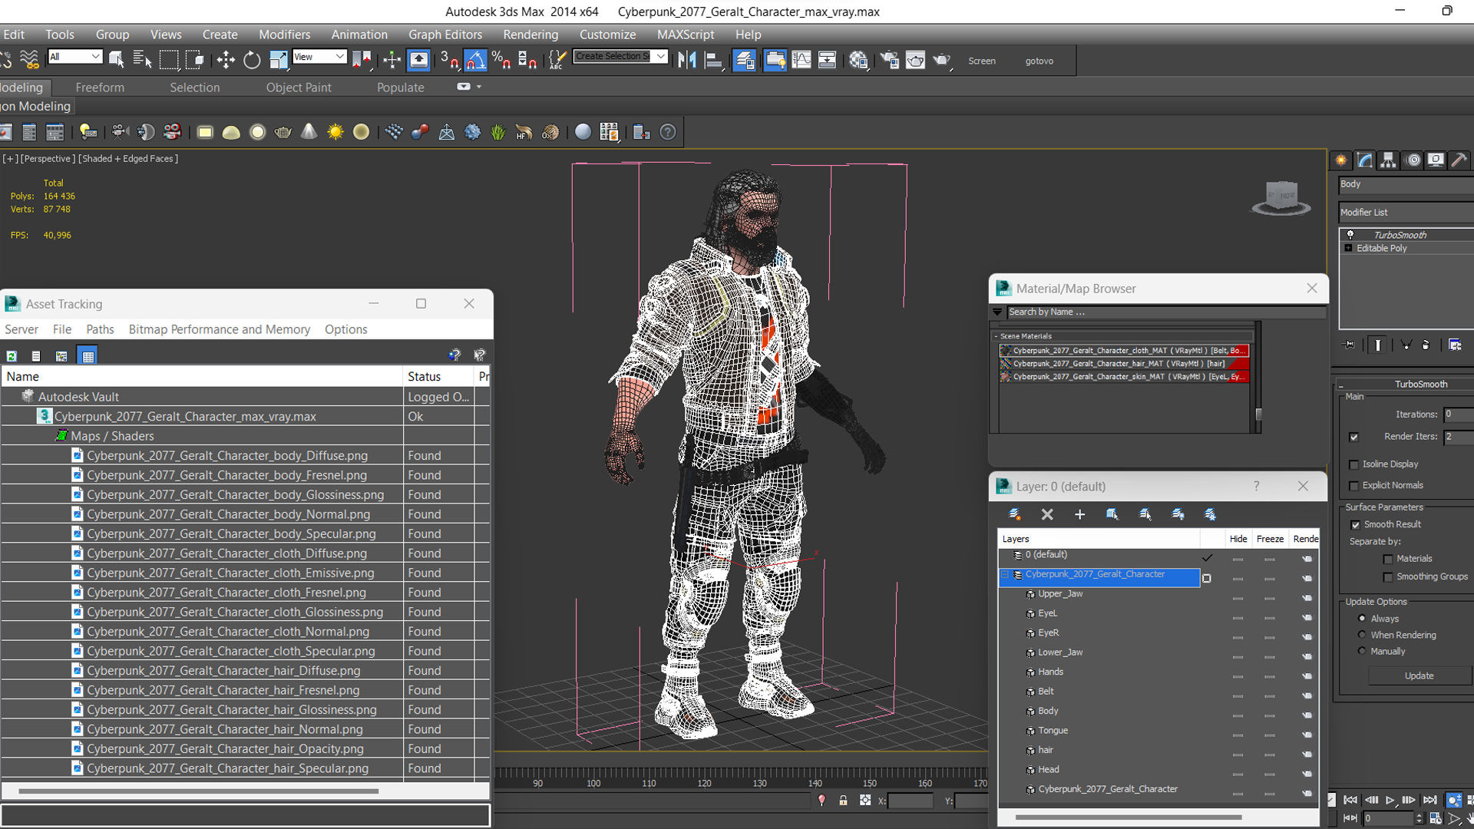Click the Status column header in Asset Tracking
This screenshot has width=1474, height=829.
tap(438, 376)
